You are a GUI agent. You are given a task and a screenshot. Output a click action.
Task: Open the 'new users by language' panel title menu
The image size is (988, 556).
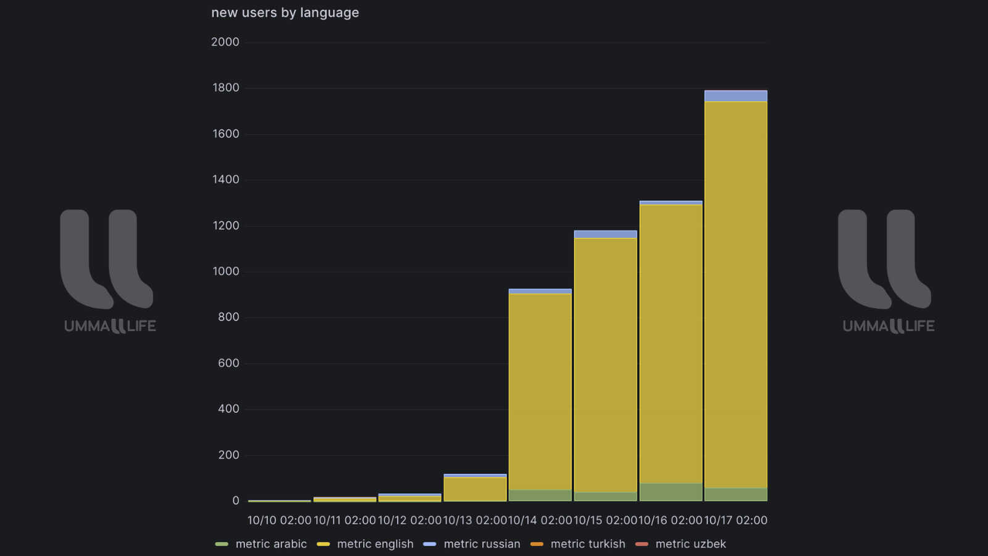[x=285, y=13]
